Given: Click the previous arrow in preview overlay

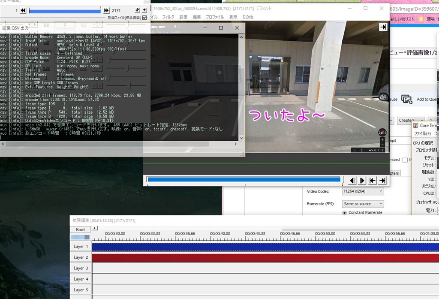Looking at the screenshot, I should (355, 150).
